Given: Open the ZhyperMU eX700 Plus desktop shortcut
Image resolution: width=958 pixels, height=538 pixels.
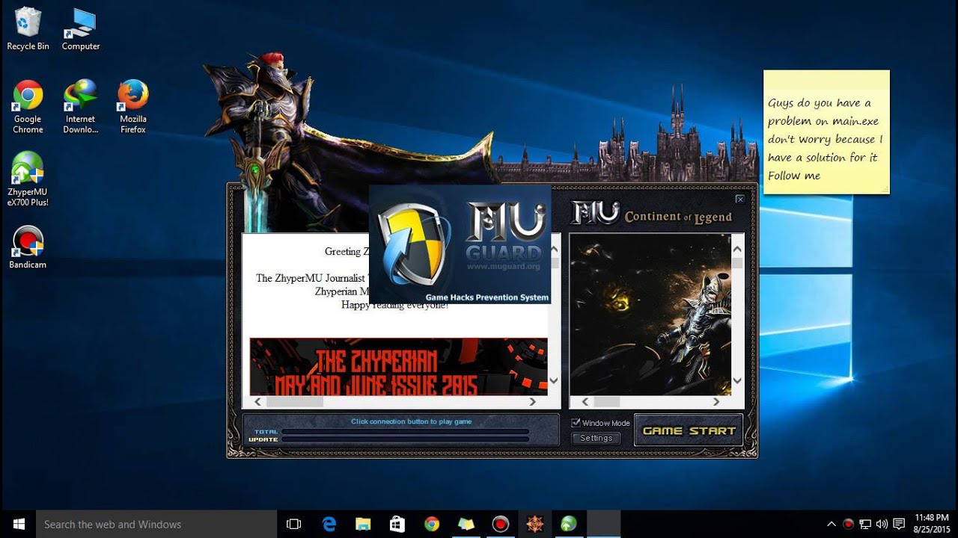Looking at the screenshot, I should click(28, 179).
